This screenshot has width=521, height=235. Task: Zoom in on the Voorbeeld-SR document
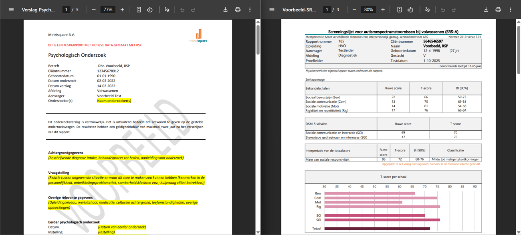tap(383, 10)
